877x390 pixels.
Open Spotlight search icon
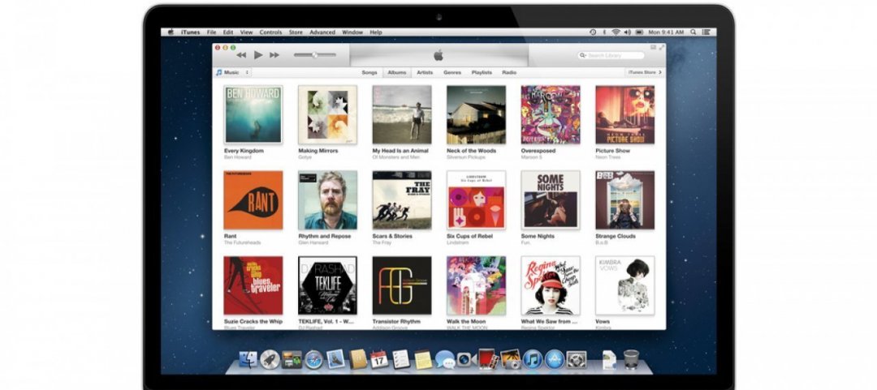693,32
